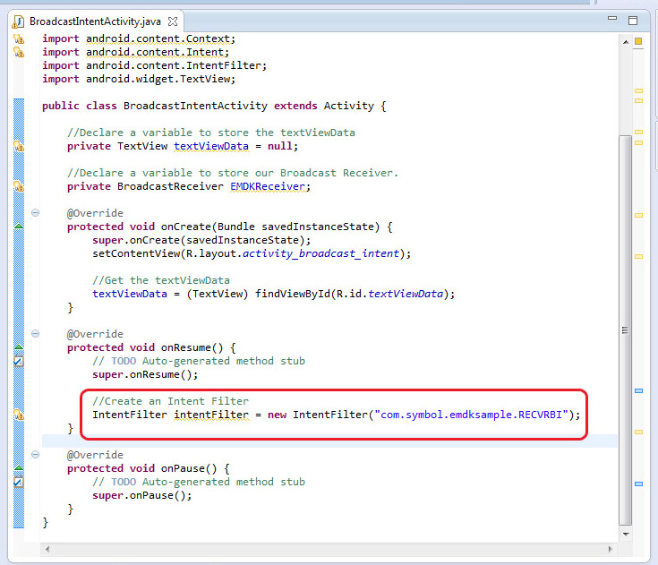Click the vertical scrollbar down arrow
Viewport: 658px width, 565px height.
625,532
